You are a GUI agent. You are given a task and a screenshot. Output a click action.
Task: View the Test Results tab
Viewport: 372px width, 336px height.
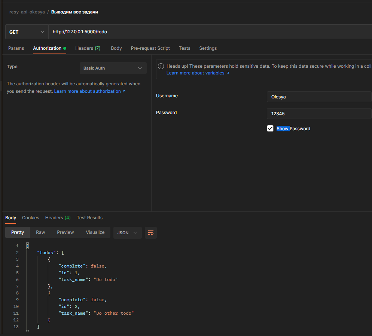pyautogui.click(x=89, y=217)
